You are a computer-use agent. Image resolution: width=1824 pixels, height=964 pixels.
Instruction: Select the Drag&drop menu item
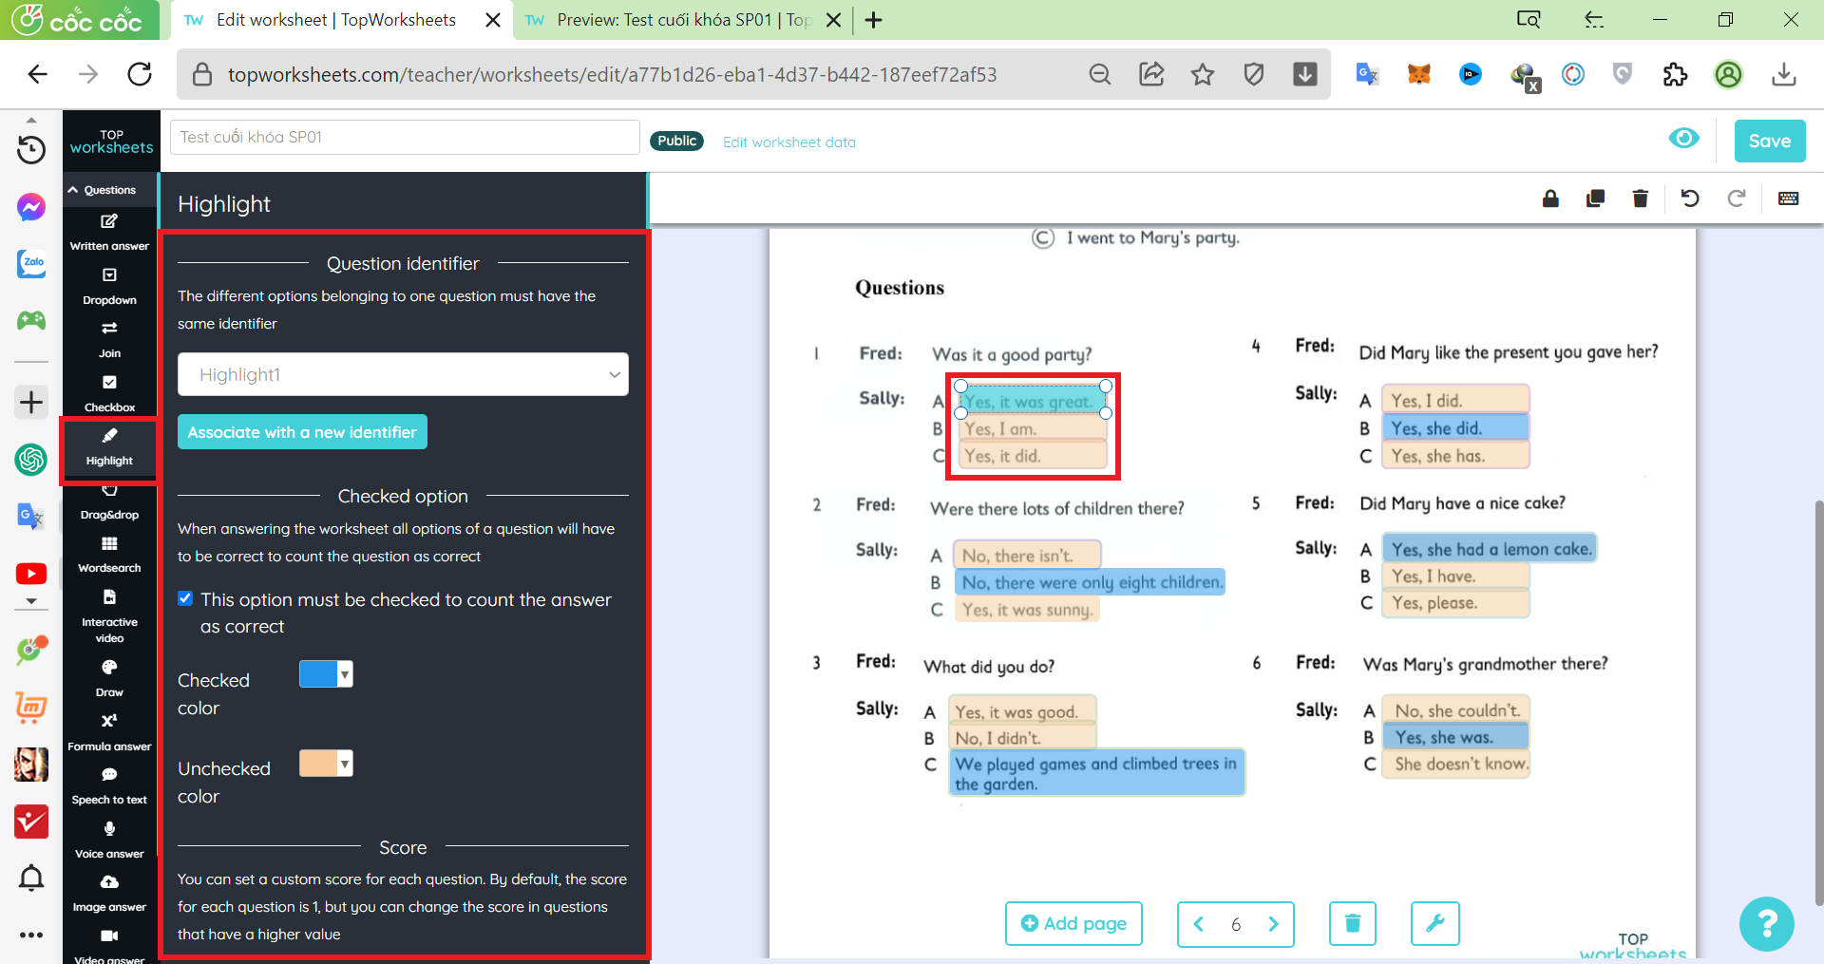click(109, 501)
